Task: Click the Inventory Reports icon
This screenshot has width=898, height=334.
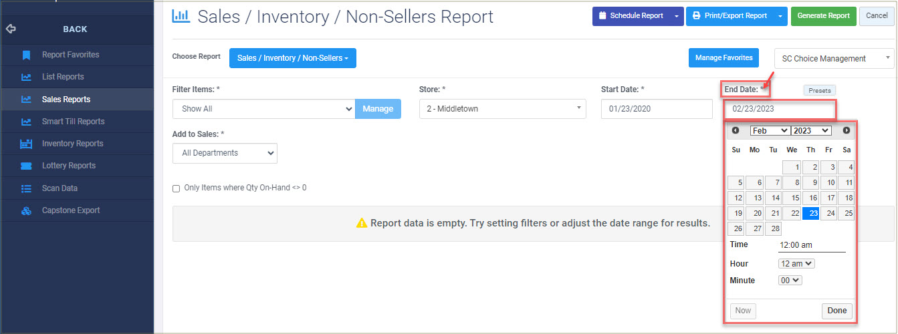Action: 26,144
